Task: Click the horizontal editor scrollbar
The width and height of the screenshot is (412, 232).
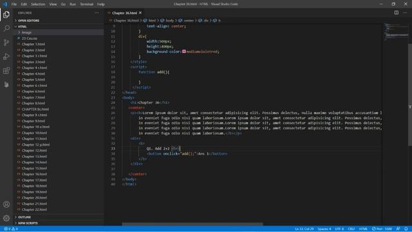Action: (192, 224)
